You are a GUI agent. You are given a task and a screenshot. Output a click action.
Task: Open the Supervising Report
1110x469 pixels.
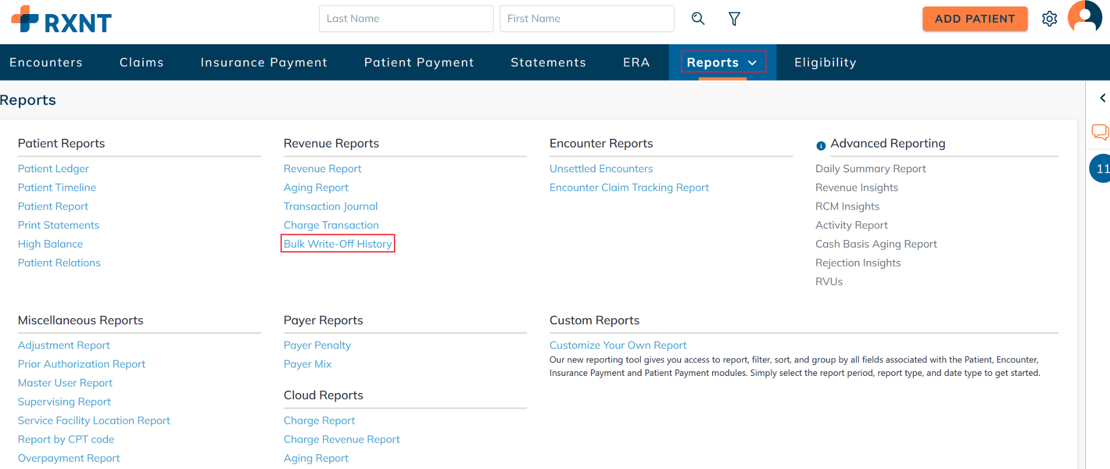point(64,401)
